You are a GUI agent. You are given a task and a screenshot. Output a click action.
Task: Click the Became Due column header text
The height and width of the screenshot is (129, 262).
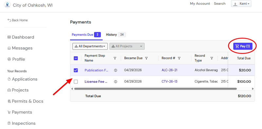133,58
